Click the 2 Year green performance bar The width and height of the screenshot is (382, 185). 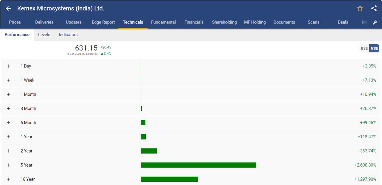[x=149, y=151]
